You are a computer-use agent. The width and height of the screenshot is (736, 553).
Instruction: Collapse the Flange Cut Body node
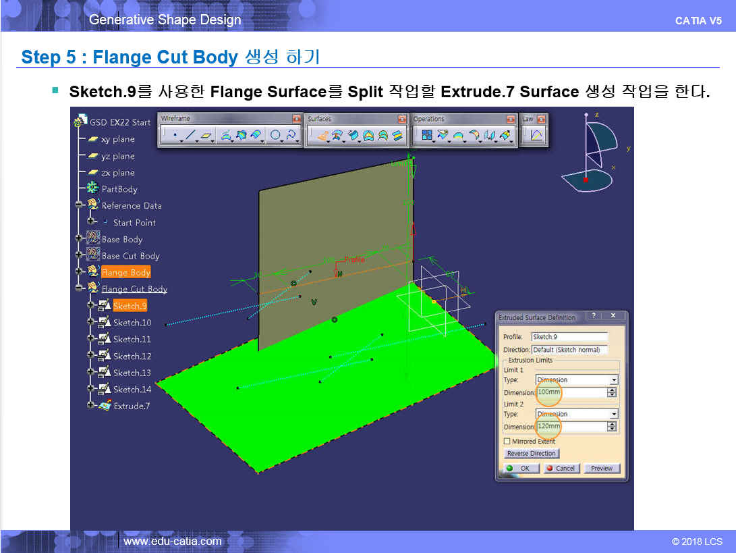[79, 289]
